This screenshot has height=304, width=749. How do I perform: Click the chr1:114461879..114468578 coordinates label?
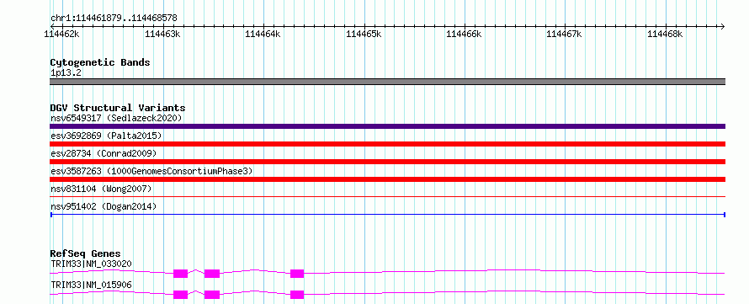coord(114,19)
